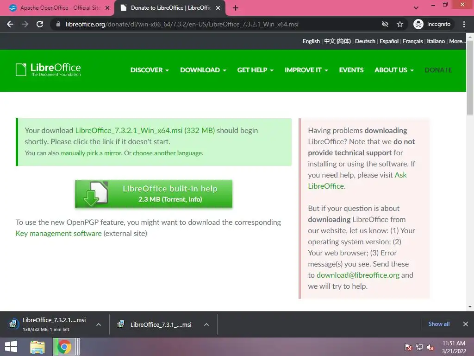Screen dimensions: 474x356
Task: Open the taskbar clock showing 11:51 AM
Action: tap(454, 347)
